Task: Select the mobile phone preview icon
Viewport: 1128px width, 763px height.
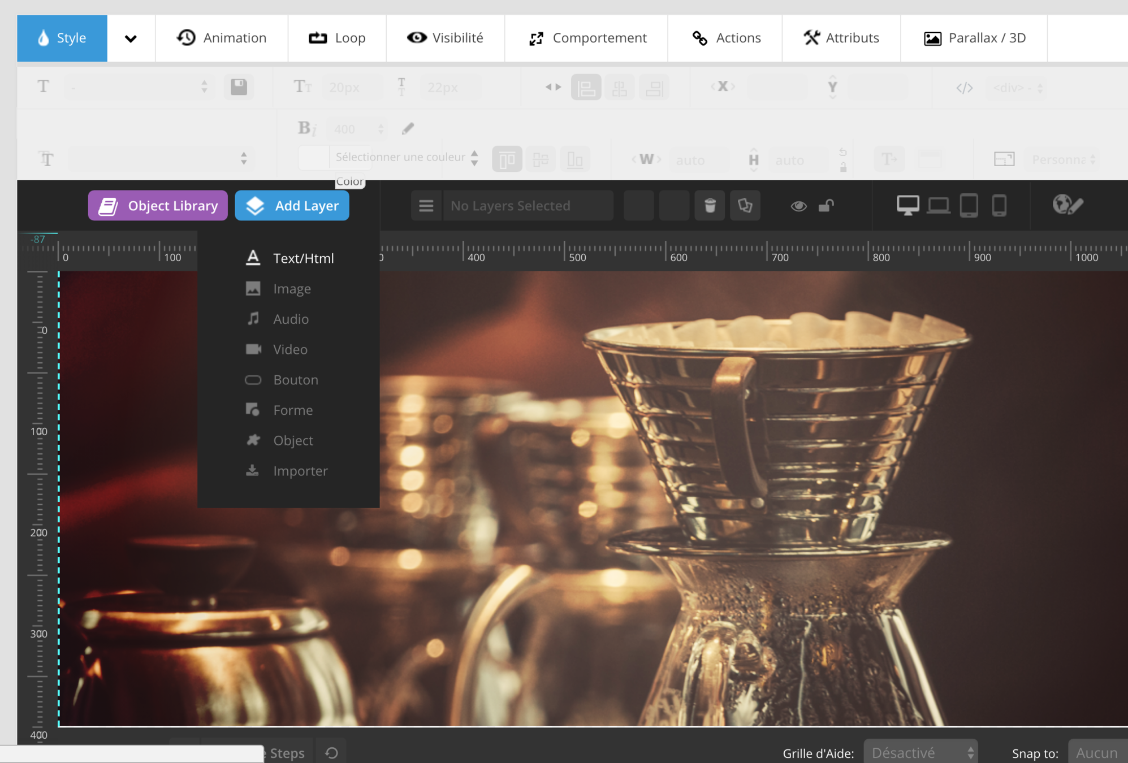Action: point(999,205)
